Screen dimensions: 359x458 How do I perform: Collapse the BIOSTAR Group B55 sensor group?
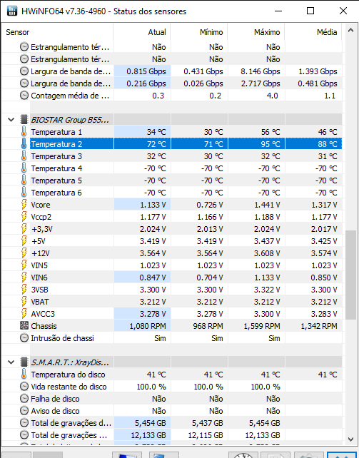pos(11,120)
